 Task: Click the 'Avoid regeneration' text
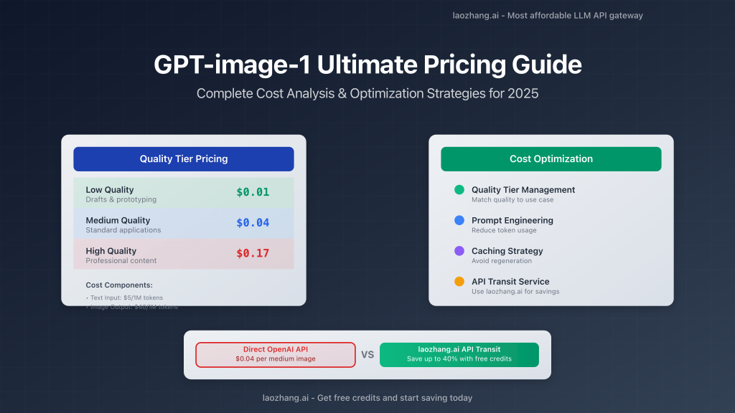(502, 261)
